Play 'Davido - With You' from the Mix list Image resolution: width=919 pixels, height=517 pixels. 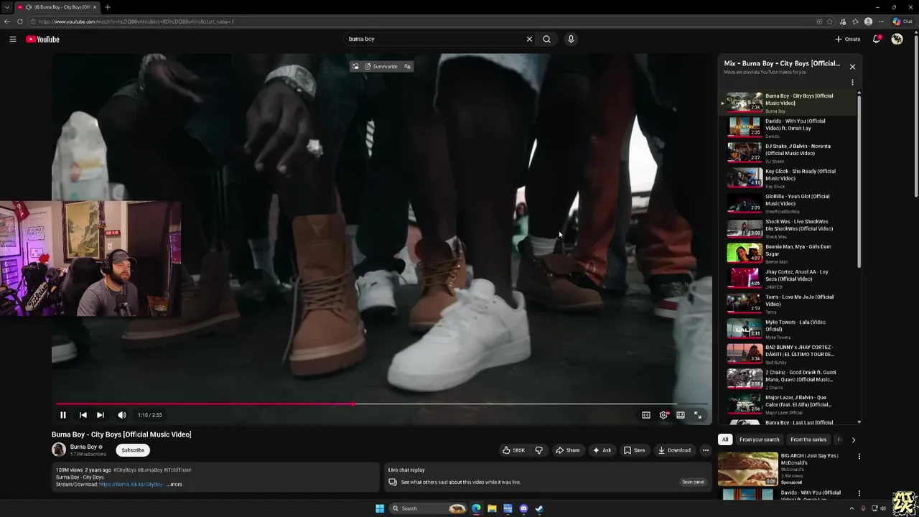pos(788,127)
